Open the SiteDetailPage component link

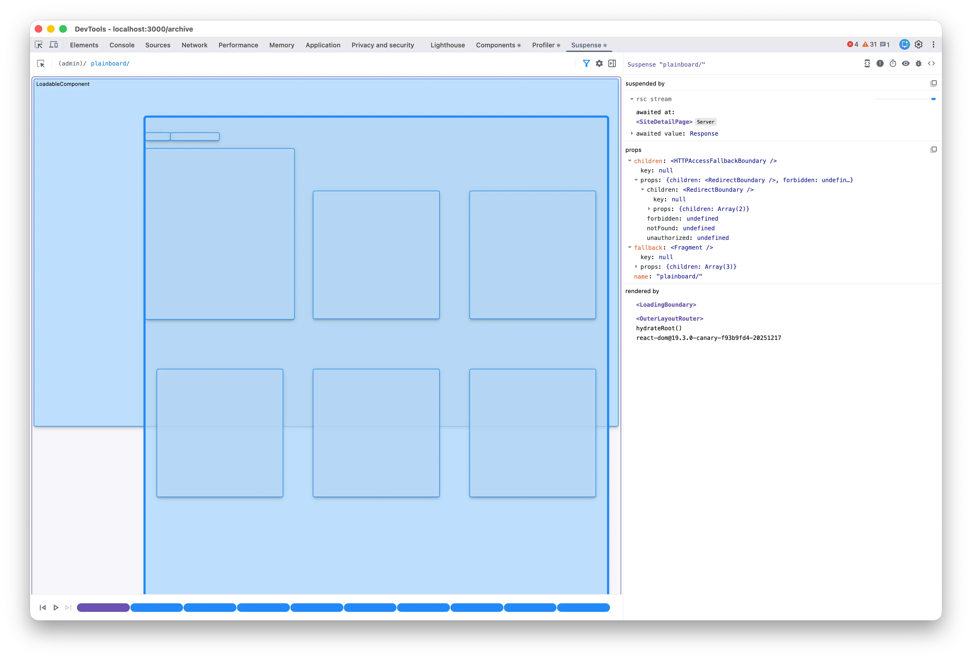coord(664,122)
